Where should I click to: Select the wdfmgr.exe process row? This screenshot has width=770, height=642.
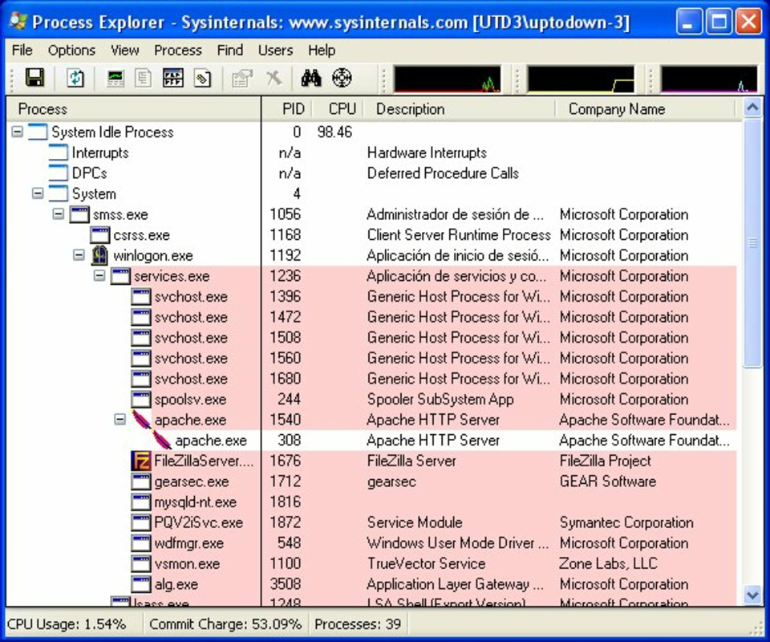(x=371, y=543)
